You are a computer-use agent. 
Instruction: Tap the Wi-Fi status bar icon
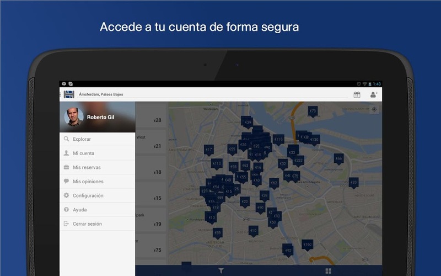[x=365, y=84]
